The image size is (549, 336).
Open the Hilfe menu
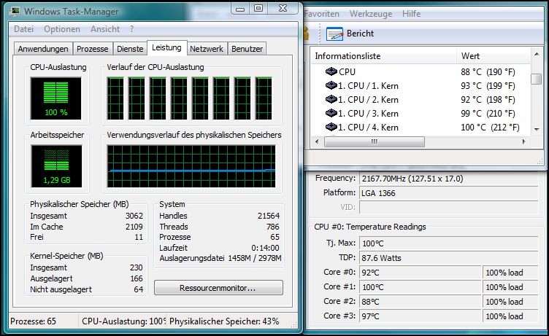pos(412,14)
